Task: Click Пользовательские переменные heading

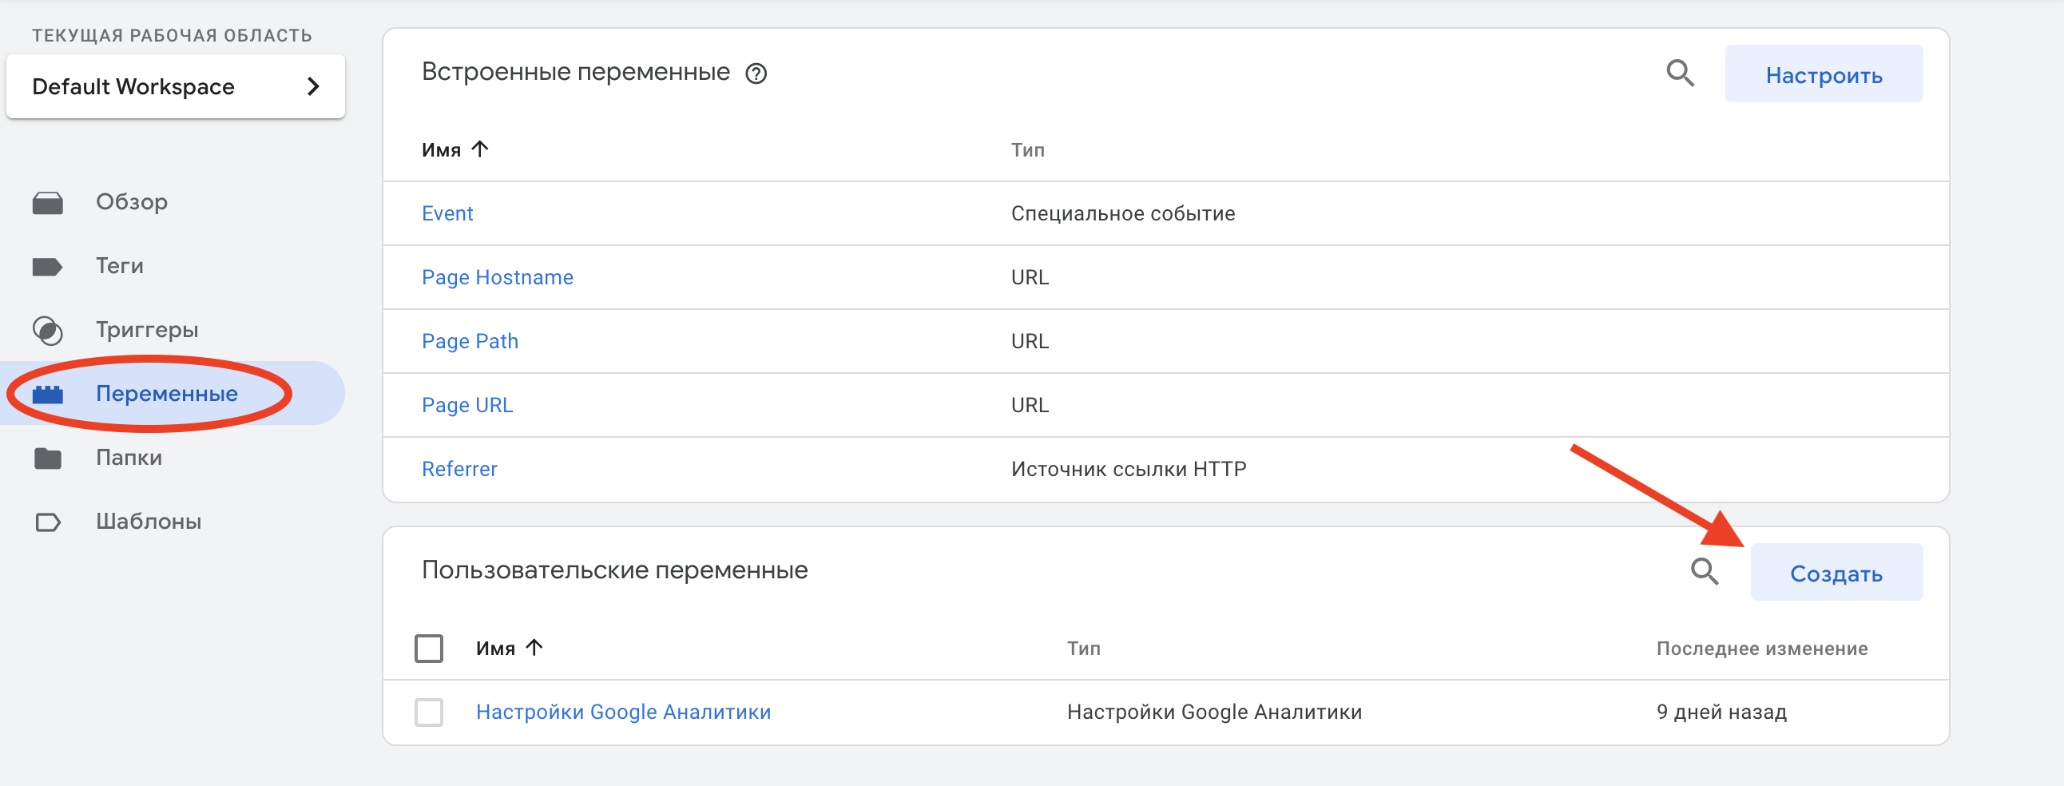Action: (x=614, y=570)
